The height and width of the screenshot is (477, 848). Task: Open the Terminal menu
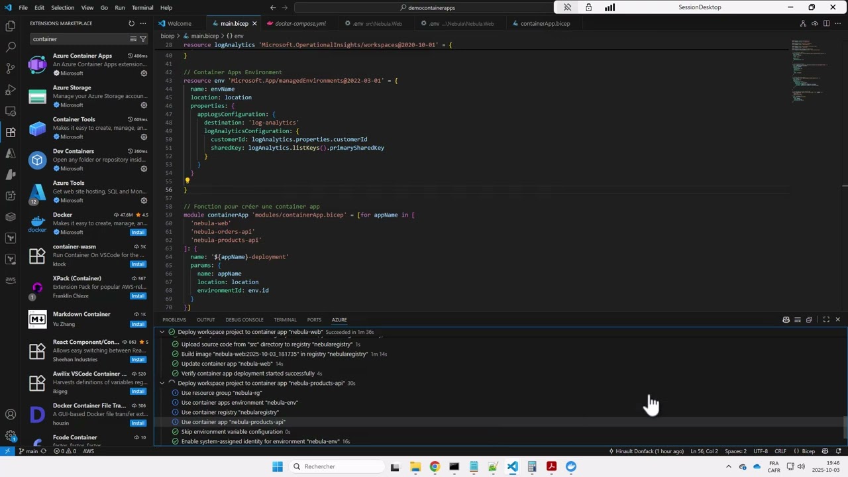point(142,7)
